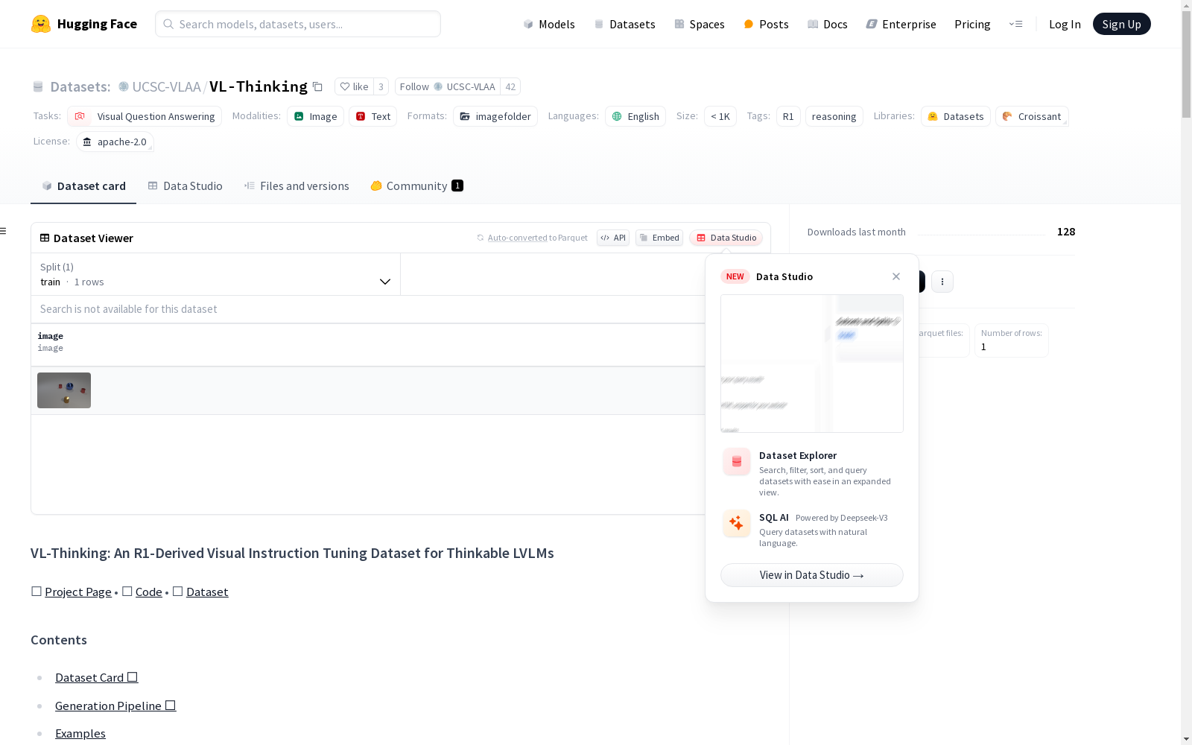Go to the Pricing page
The height and width of the screenshot is (745, 1192).
[972, 24]
